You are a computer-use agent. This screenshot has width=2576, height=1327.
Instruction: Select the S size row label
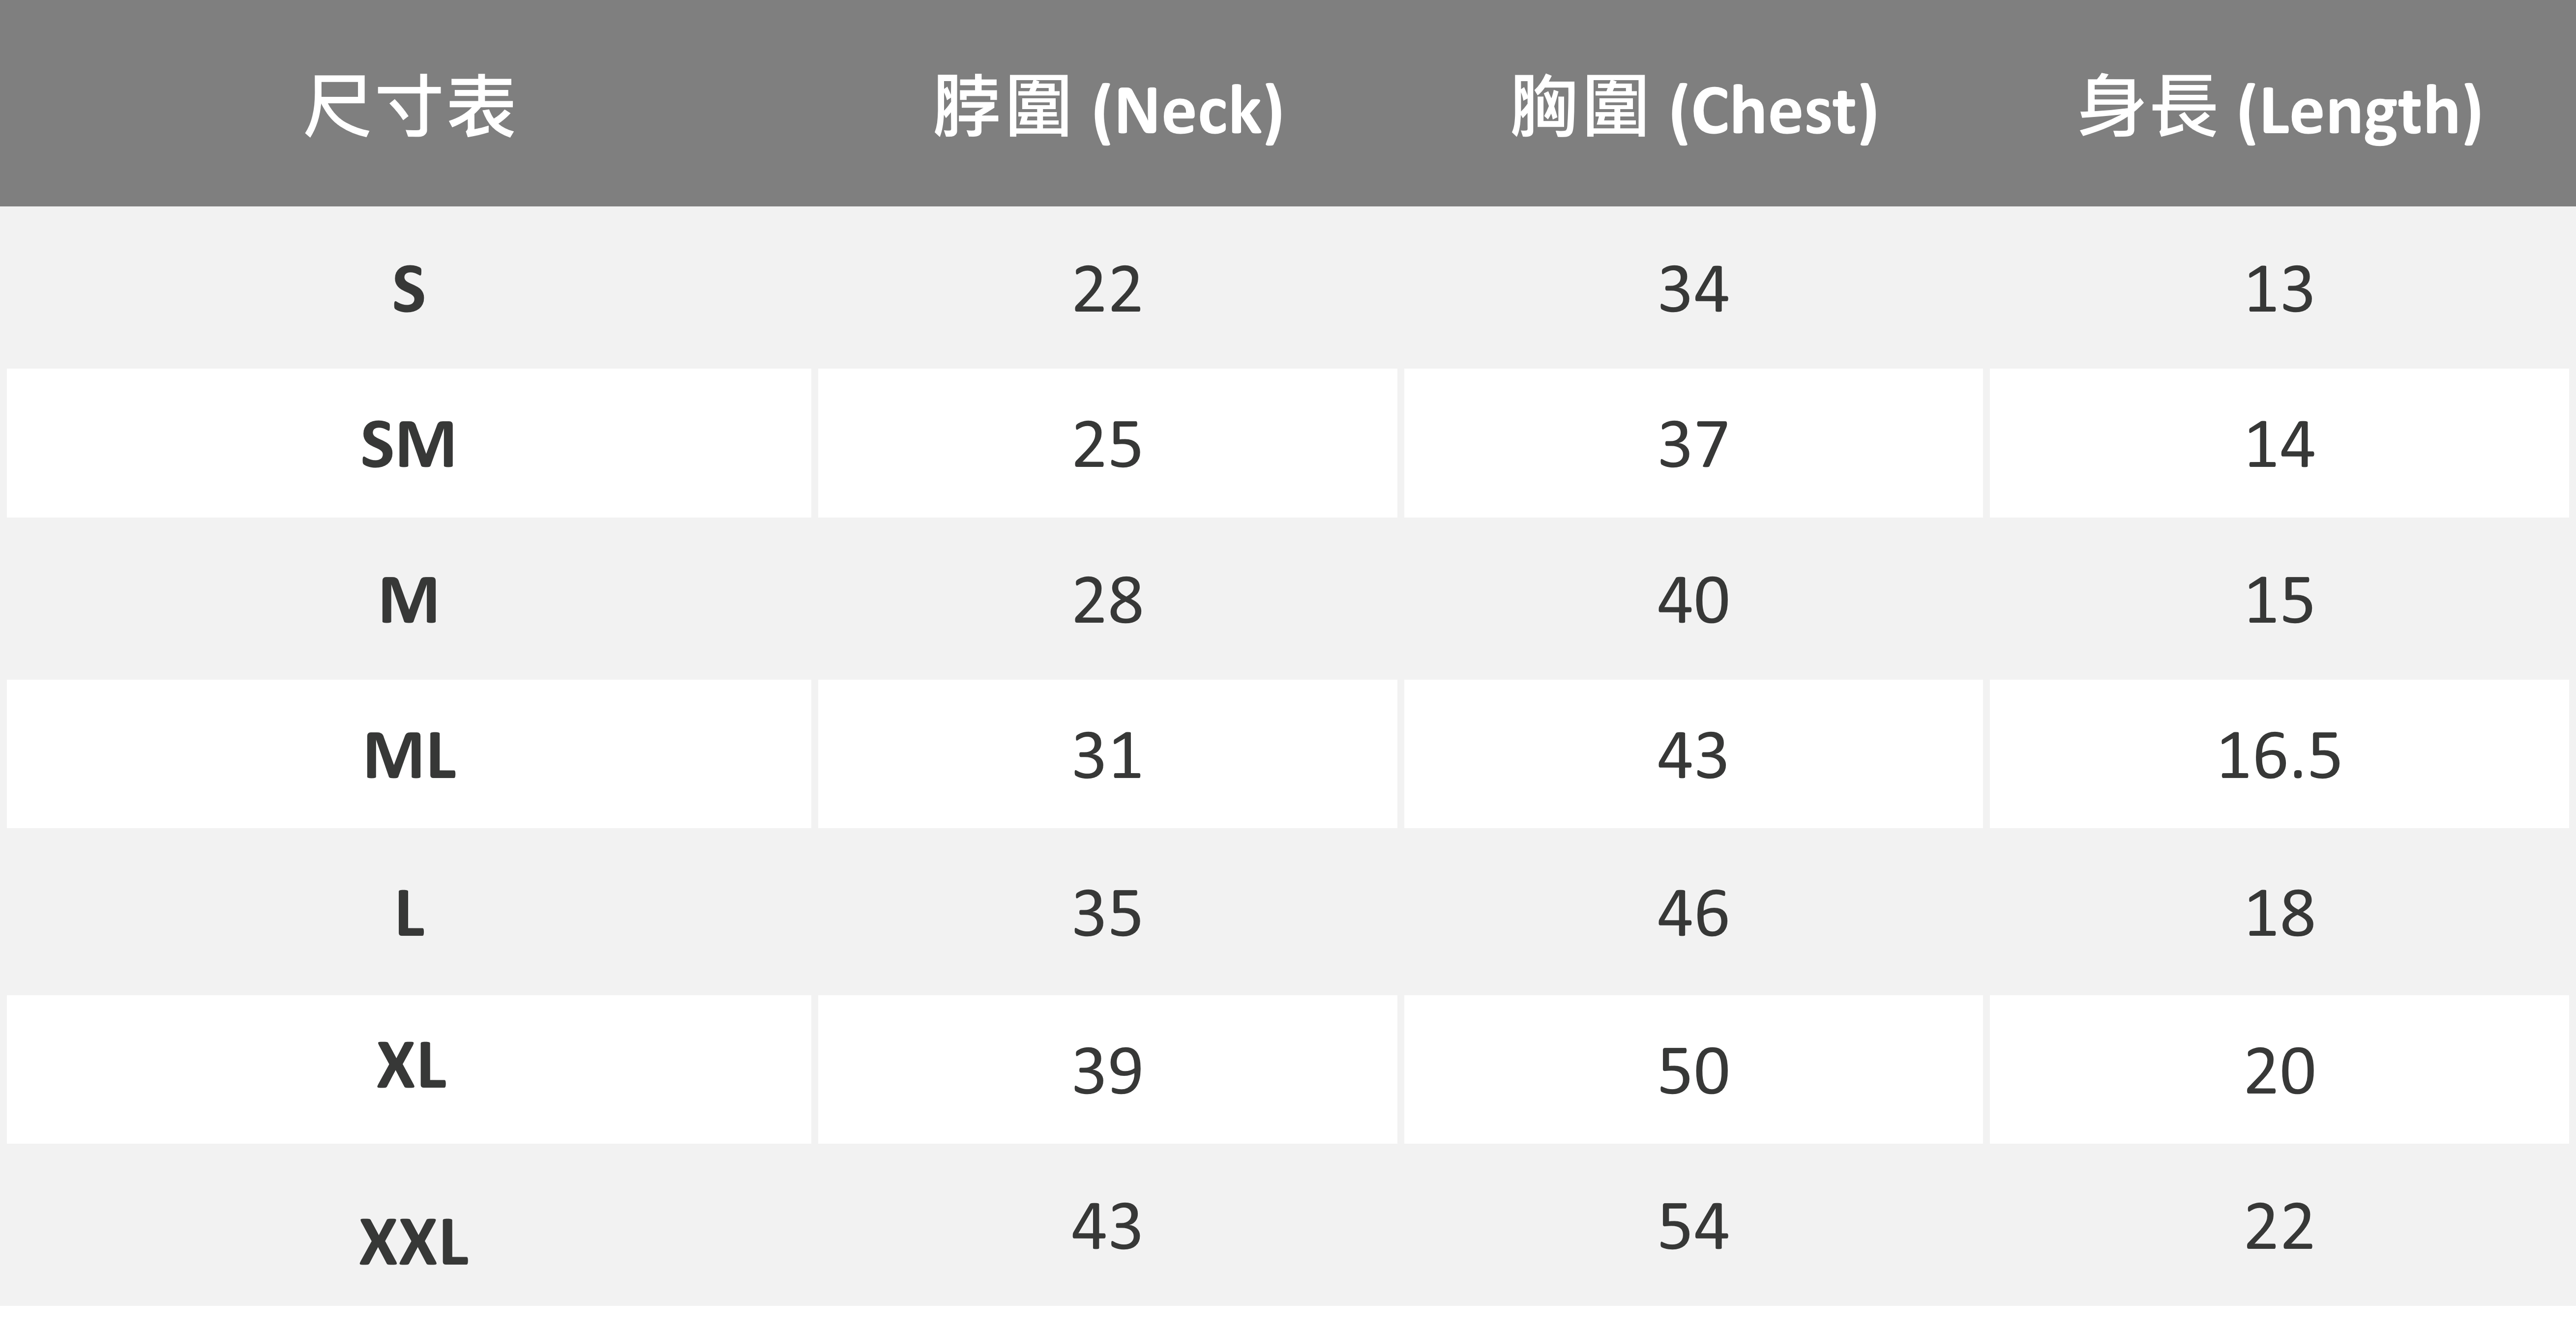click(409, 290)
